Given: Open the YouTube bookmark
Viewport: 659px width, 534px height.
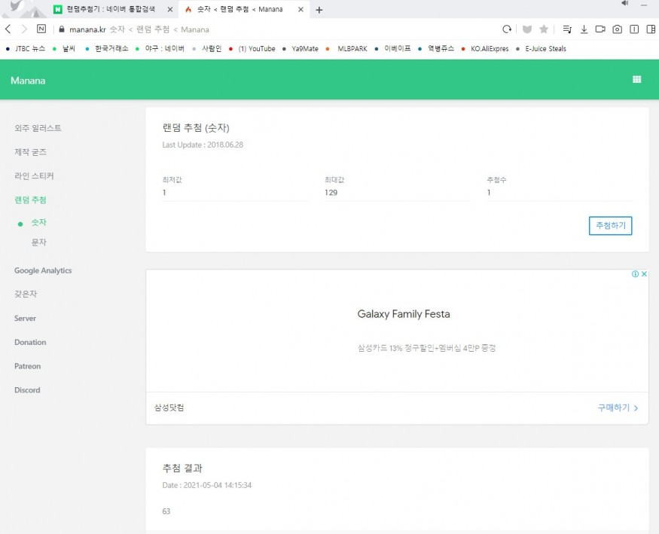Looking at the screenshot, I should [x=256, y=49].
